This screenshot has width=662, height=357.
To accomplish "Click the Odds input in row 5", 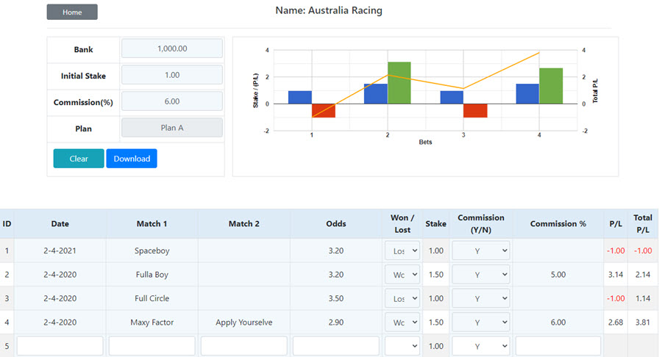I will (x=335, y=346).
